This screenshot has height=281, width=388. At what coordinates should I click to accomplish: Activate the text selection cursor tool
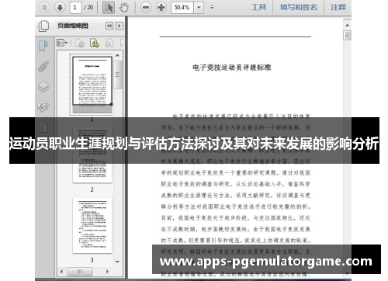pyautogui.click(x=109, y=8)
